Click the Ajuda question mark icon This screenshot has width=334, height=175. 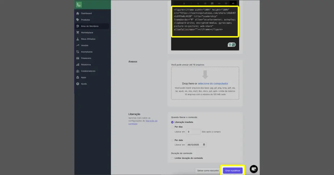tap(78, 84)
